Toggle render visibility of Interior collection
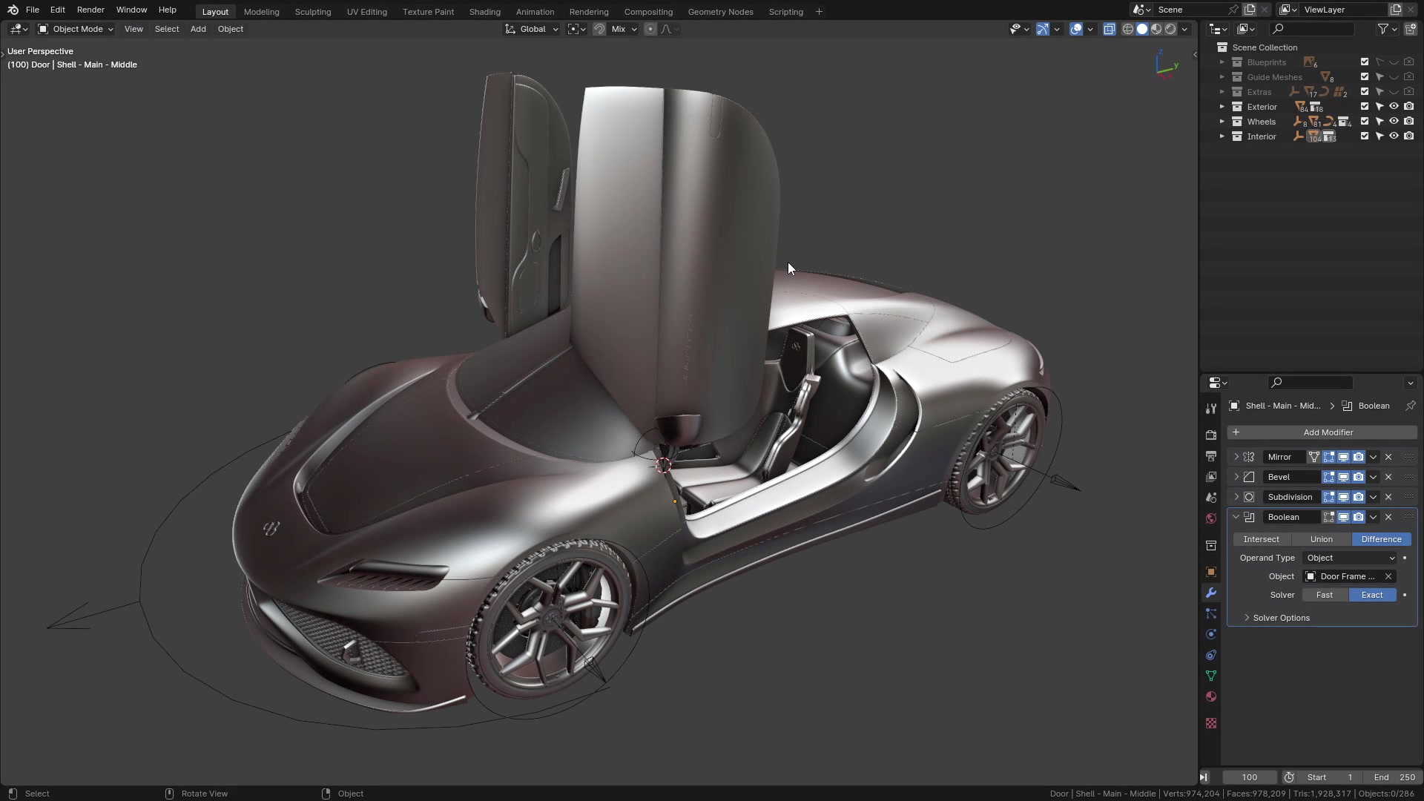The image size is (1424, 801). (x=1408, y=136)
